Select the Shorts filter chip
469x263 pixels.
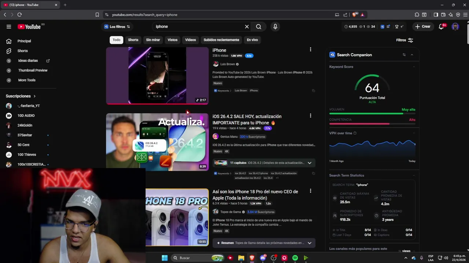point(133,40)
